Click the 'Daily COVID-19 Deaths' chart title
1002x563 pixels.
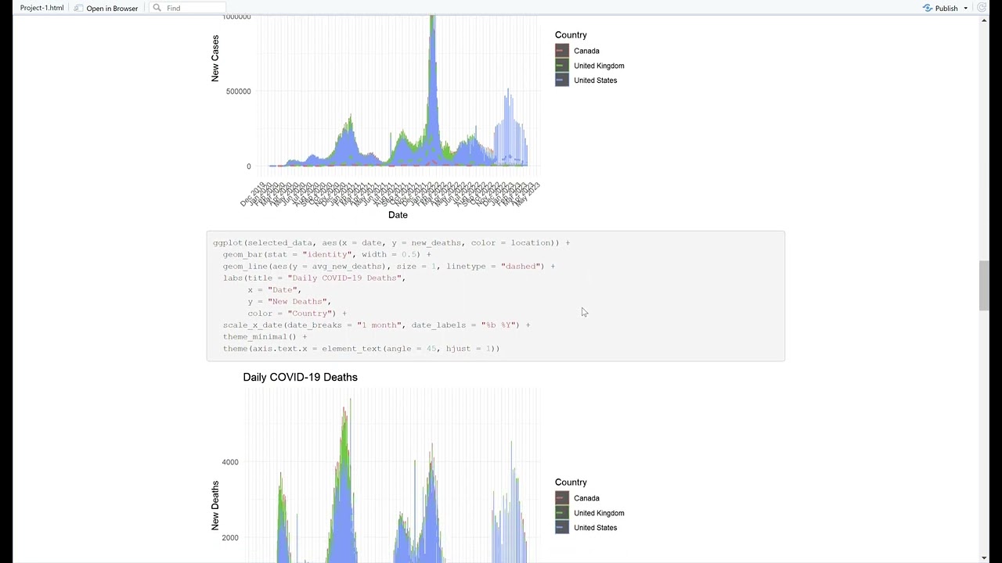click(300, 377)
